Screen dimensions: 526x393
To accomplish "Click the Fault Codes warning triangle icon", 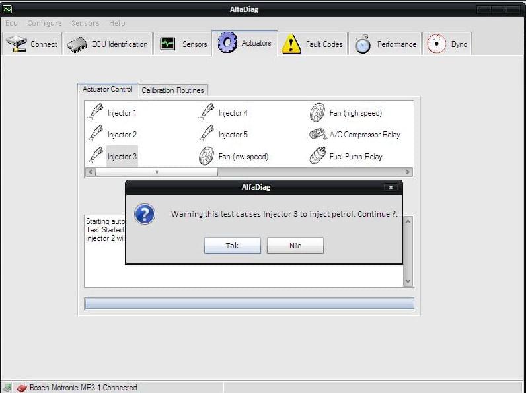I will tap(291, 44).
